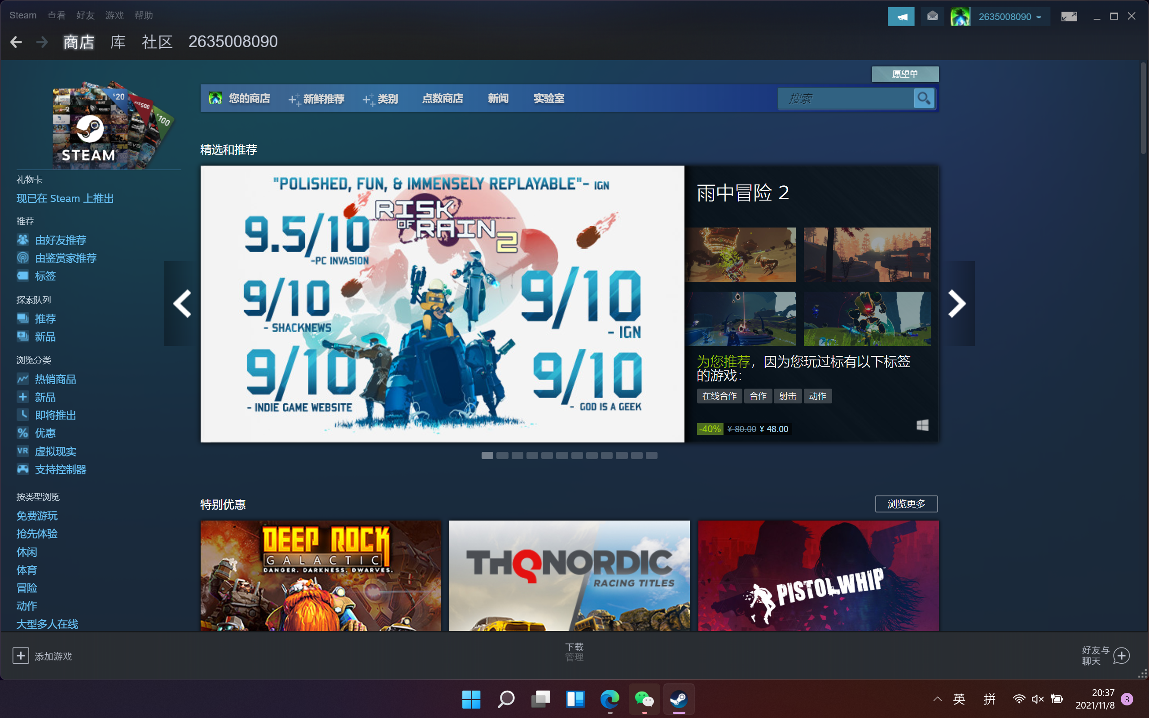Click the back navigation arrow
This screenshot has width=1149, height=718.
pos(16,42)
